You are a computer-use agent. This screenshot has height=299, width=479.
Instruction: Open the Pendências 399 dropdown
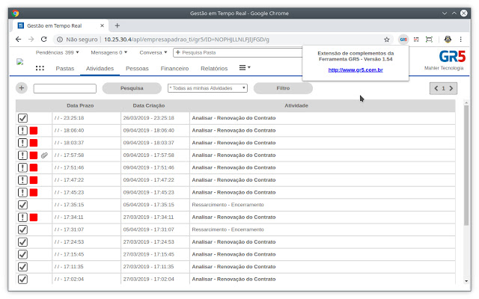pos(58,52)
